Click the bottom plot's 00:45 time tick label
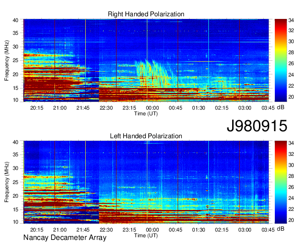 click(175, 230)
